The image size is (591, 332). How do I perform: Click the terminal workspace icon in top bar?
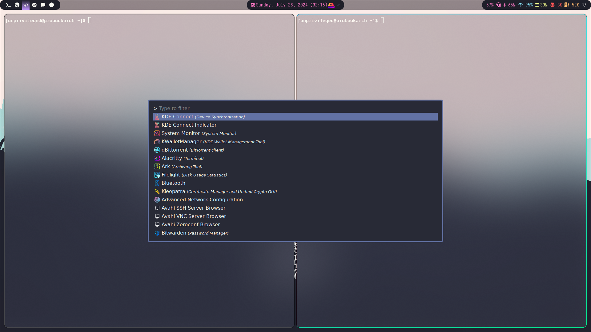(x=8, y=5)
